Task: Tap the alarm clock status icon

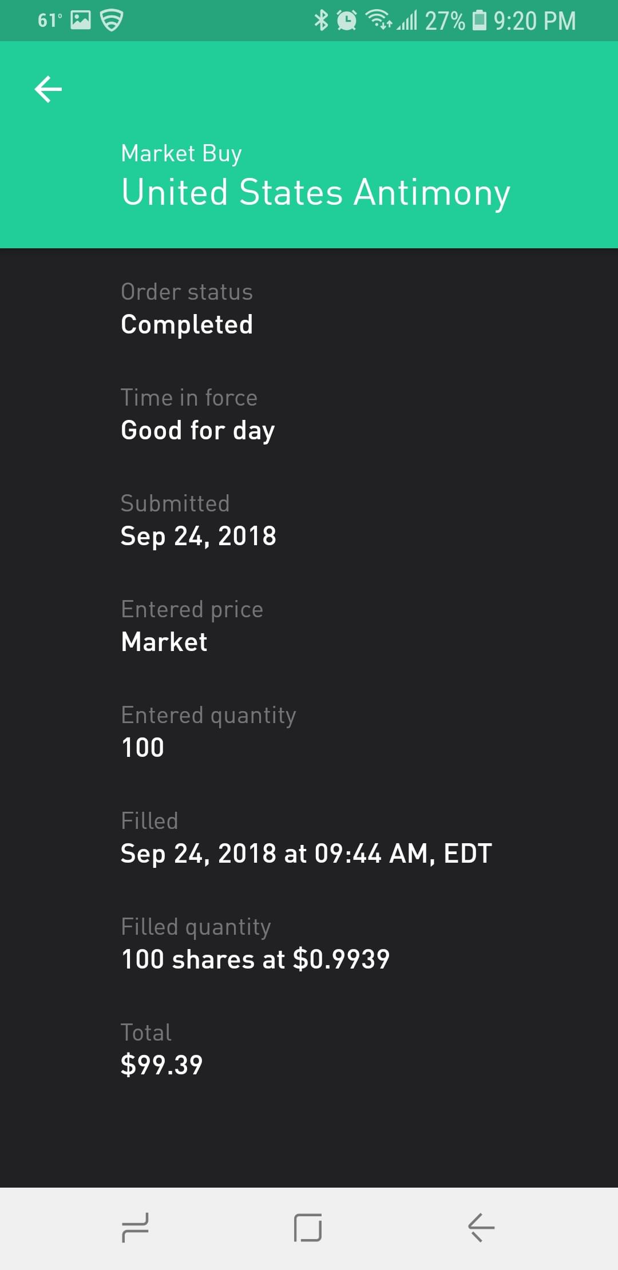Action: tap(346, 21)
